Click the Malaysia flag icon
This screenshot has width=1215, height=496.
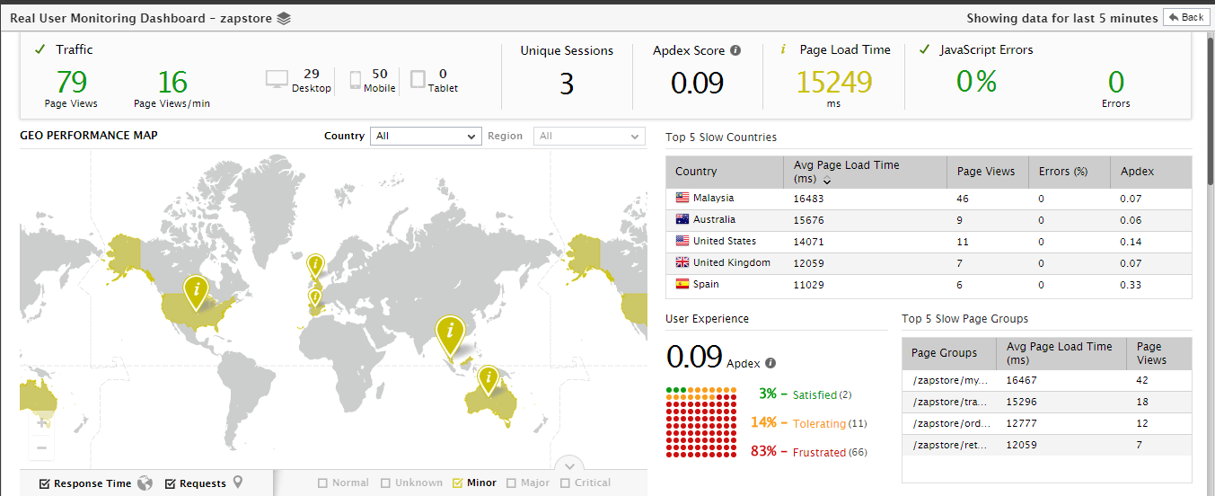pos(682,198)
